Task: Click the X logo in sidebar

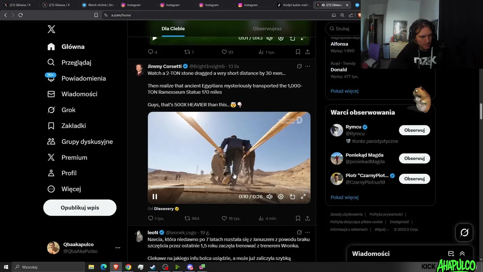Action: 51,29
